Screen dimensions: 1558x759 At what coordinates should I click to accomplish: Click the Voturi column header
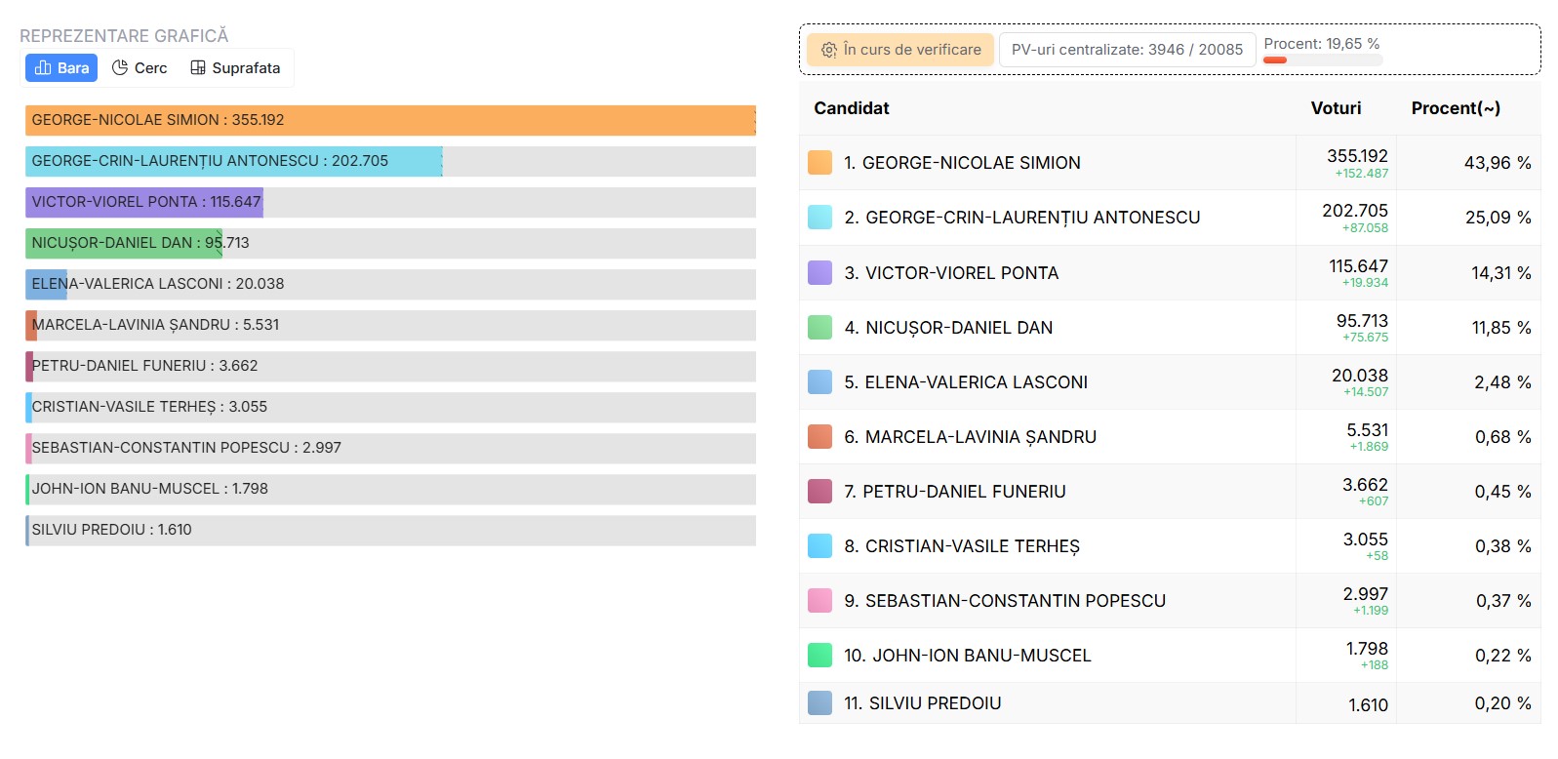(x=1336, y=108)
